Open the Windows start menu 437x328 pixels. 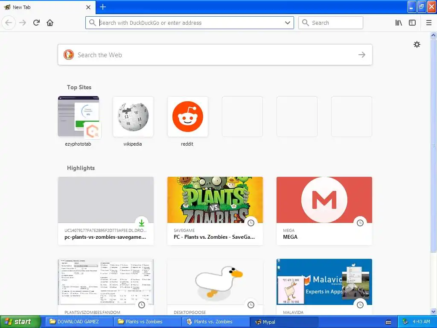coord(20,322)
